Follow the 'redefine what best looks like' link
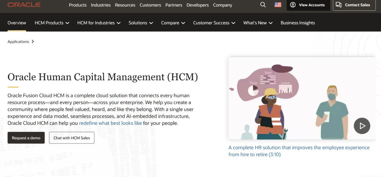Viewport: 381px width, 177px height. [x=111, y=123]
